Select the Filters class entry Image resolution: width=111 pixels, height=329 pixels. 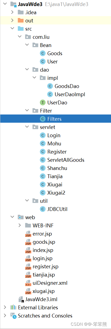55,119
